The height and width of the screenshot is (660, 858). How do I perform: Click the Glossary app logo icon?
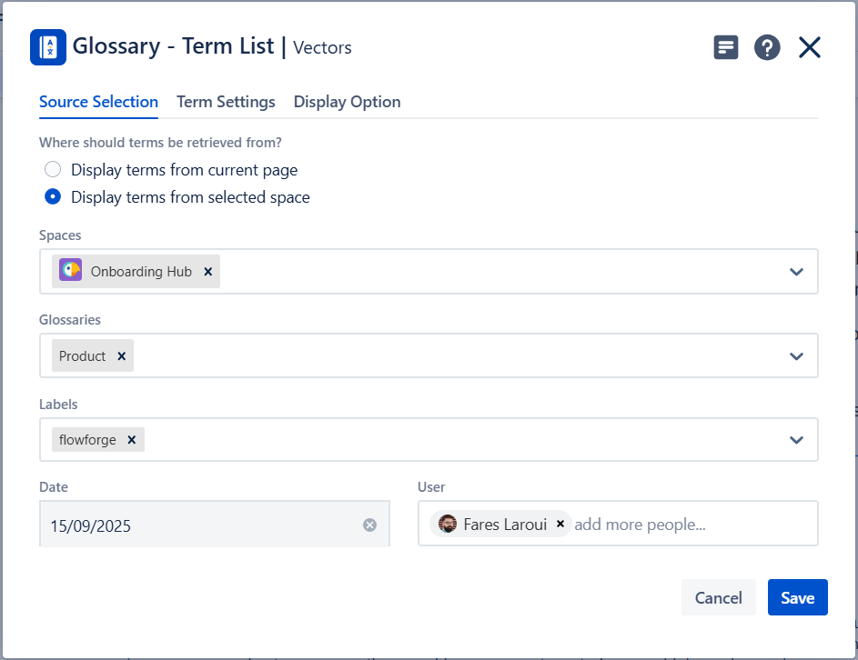pyautogui.click(x=48, y=47)
